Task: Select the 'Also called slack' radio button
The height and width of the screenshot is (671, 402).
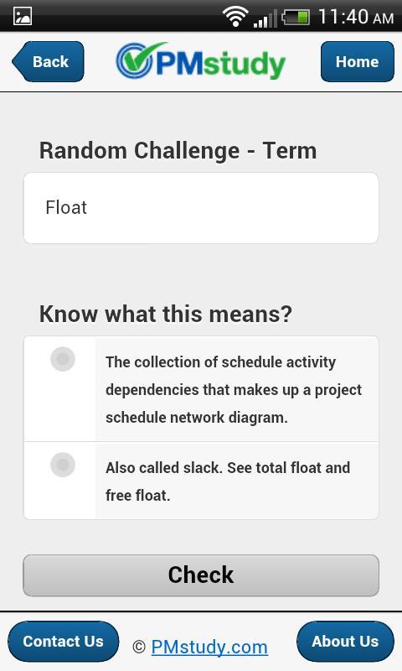Action: [x=63, y=465]
